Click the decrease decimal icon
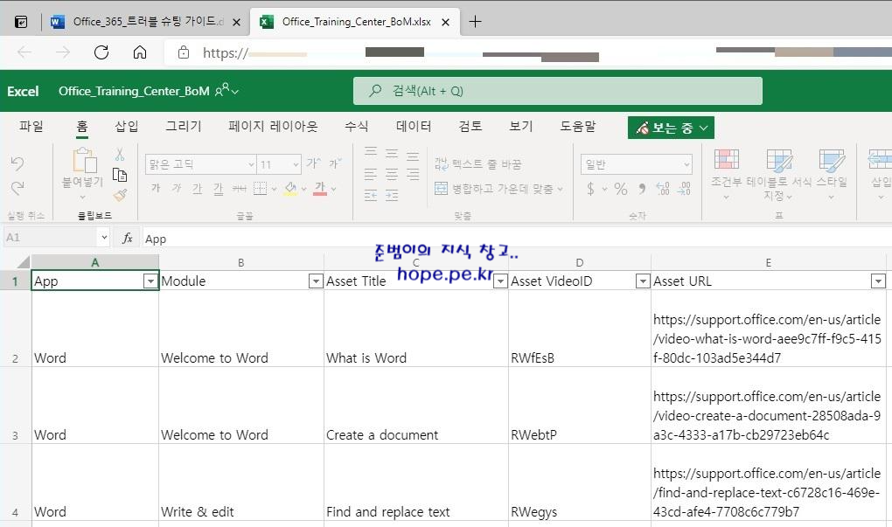The height and width of the screenshot is (527, 892). (x=684, y=189)
